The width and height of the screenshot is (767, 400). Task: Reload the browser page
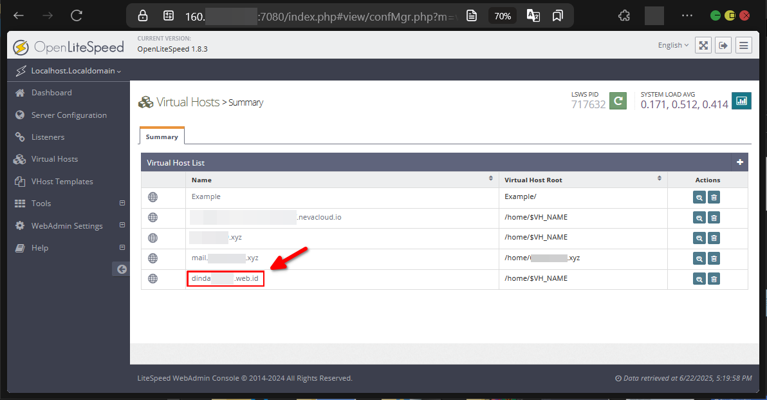pyautogui.click(x=77, y=15)
